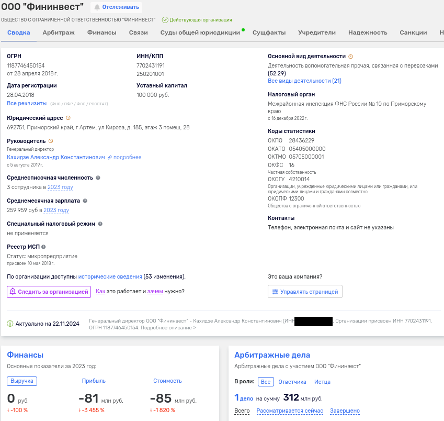The image size is (444, 421).
Task: Click the зачем link
Action: 155,292
